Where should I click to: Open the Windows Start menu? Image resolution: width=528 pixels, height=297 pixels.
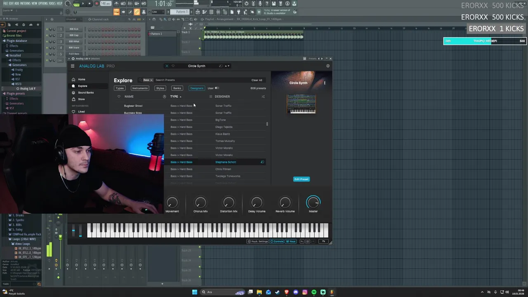coord(194,292)
